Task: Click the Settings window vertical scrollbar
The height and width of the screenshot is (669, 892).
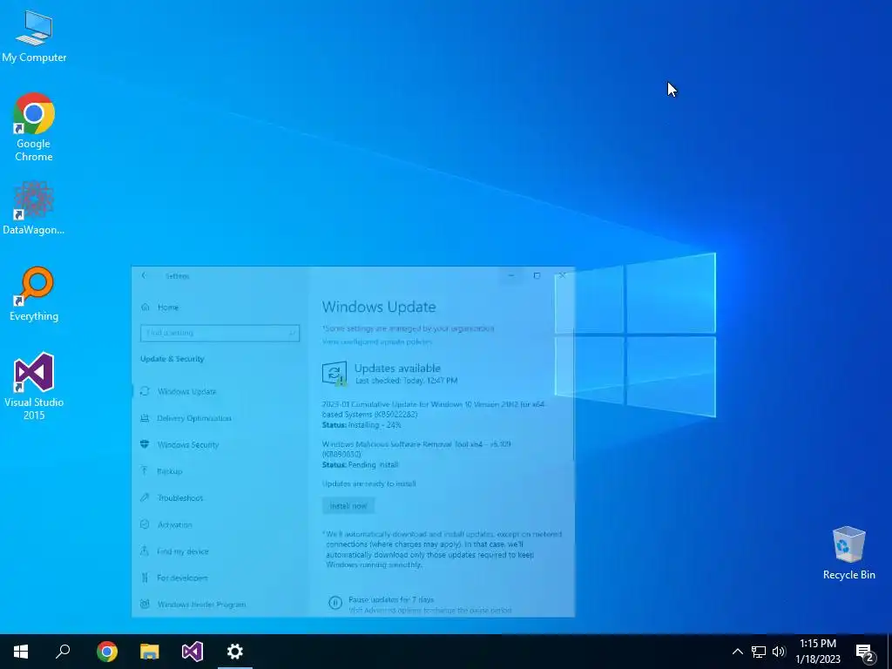Action: pyautogui.click(x=573, y=393)
